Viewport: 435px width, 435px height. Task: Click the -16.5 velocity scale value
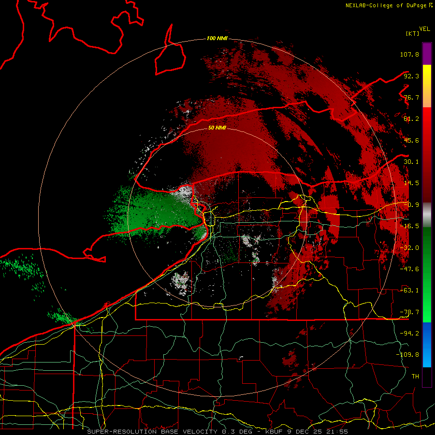click(x=409, y=226)
